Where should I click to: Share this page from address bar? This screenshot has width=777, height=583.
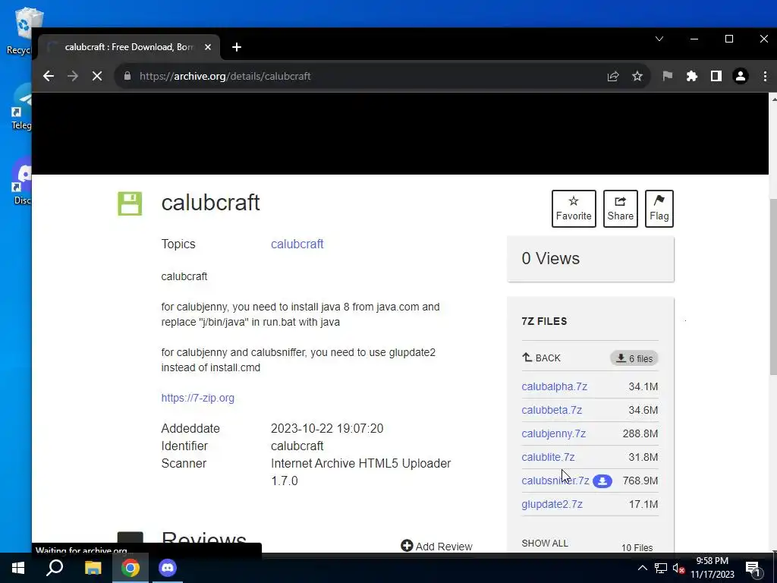pyautogui.click(x=613, y=76)
